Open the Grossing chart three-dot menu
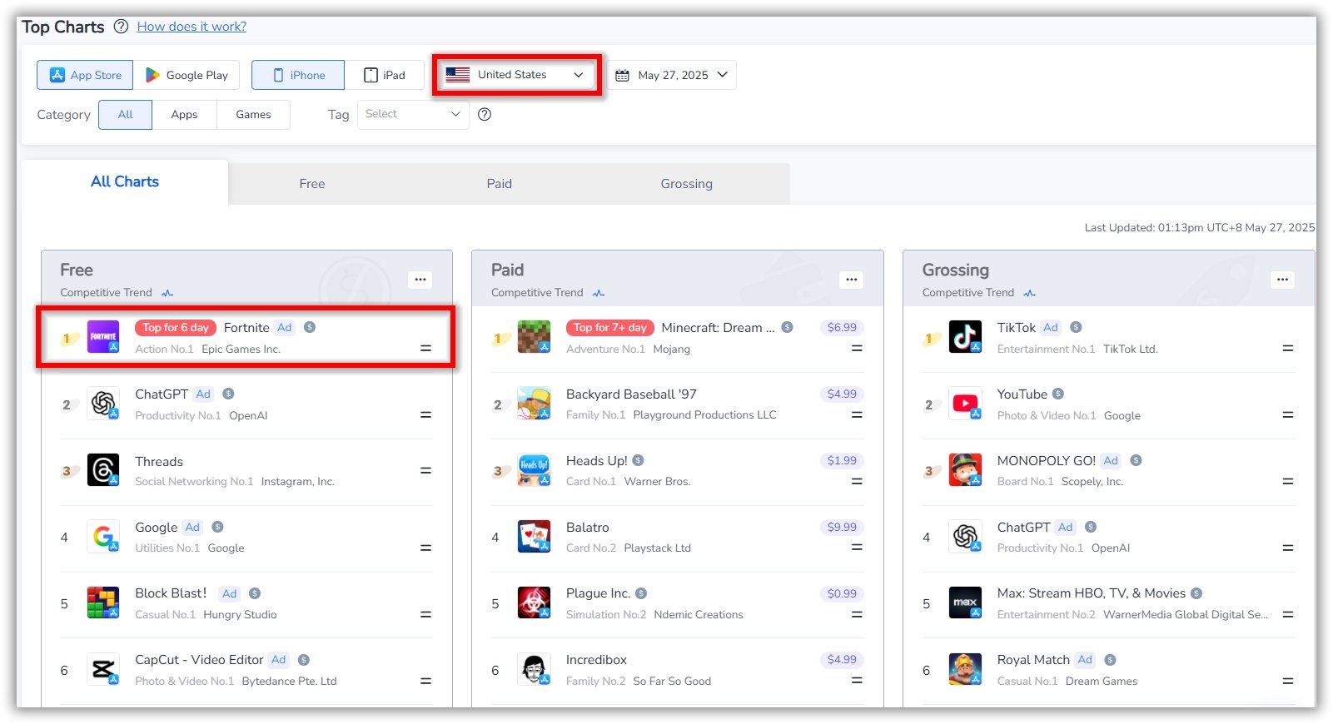Image resolution: width=1333 pixels, height=724 pixels. tap(1282, 280)
